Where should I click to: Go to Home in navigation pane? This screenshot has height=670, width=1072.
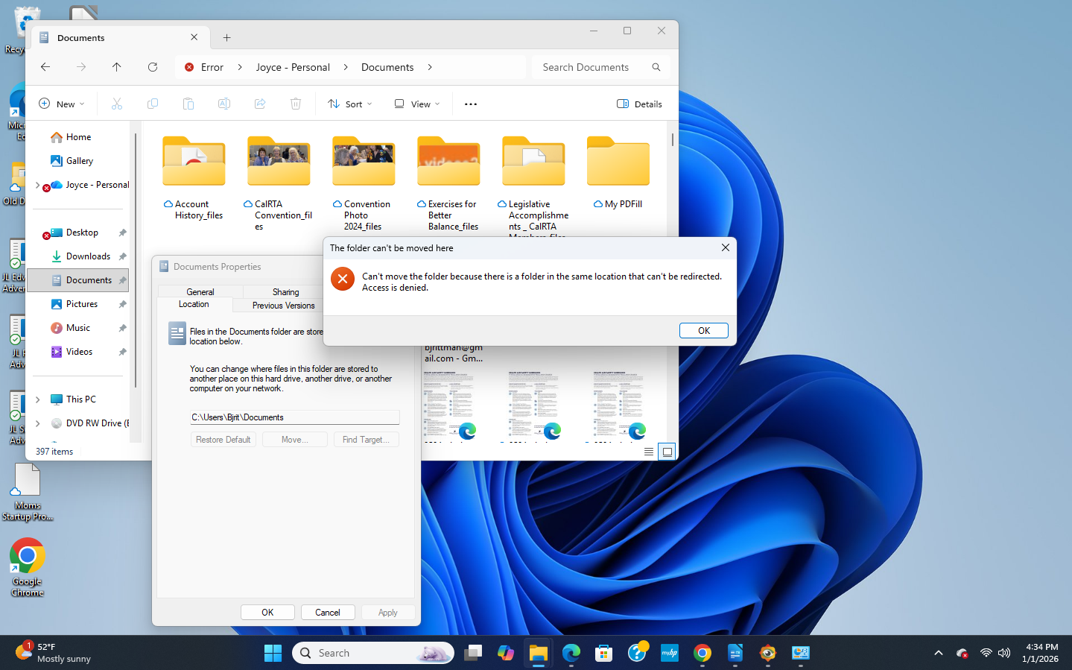coord(77,137)
